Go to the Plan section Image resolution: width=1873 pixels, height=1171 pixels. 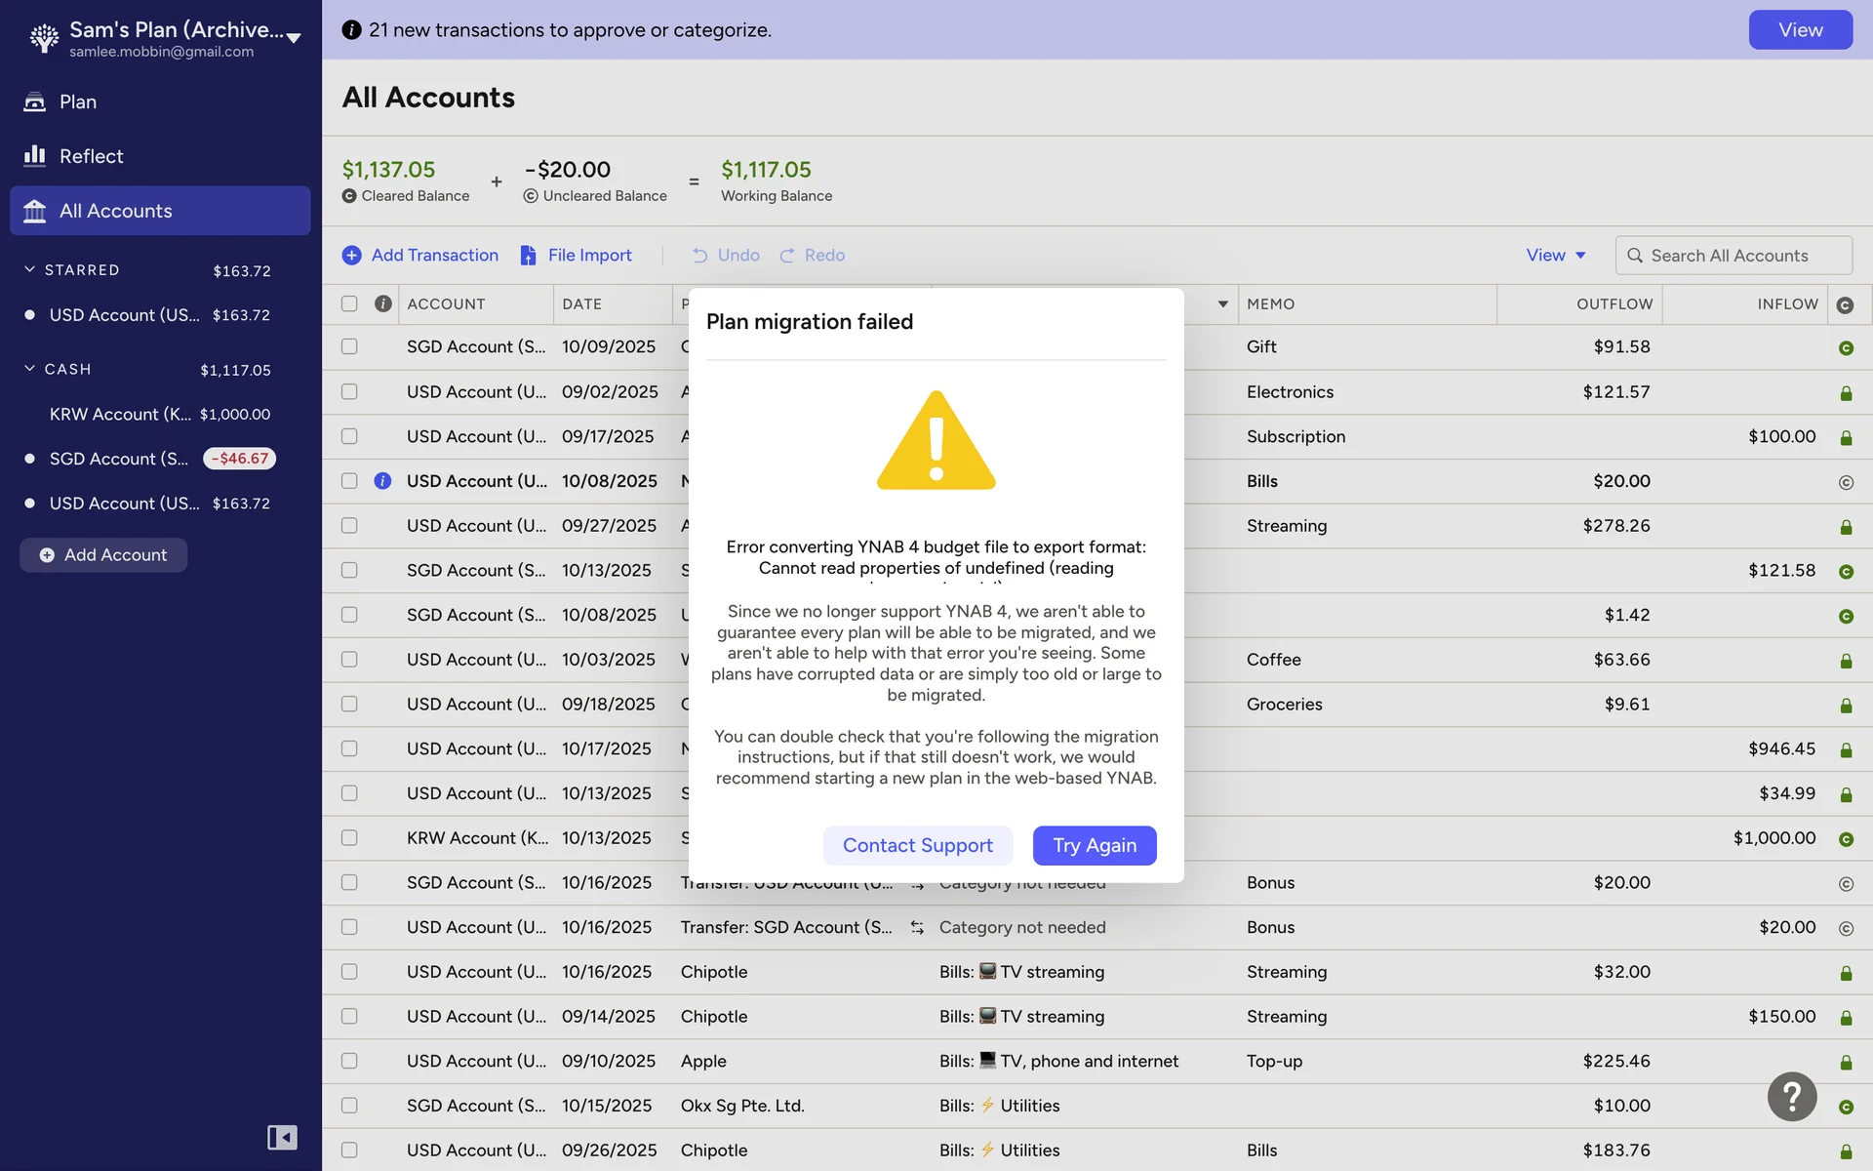click(77, 101)
